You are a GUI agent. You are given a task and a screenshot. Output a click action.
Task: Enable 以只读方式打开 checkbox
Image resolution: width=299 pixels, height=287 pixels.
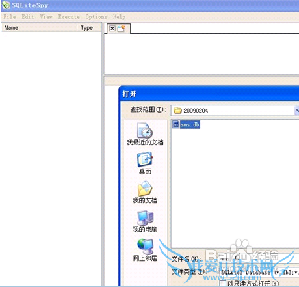click(x=223, y=283)
